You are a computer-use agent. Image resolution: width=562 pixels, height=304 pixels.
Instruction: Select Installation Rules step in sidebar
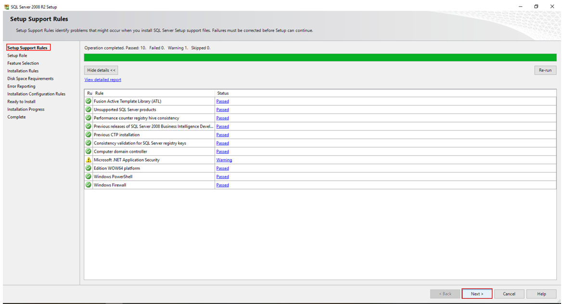click(23, 71)
